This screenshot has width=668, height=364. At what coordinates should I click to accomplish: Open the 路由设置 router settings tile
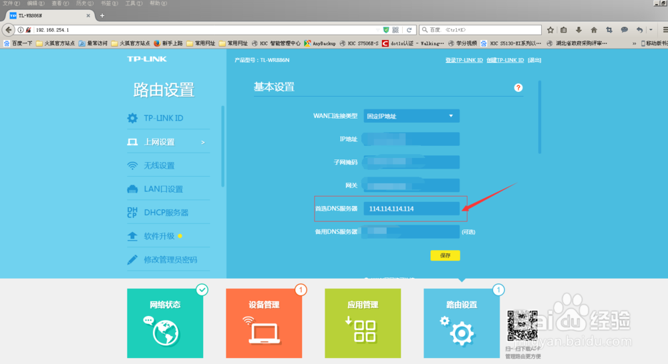pos(462,323)
